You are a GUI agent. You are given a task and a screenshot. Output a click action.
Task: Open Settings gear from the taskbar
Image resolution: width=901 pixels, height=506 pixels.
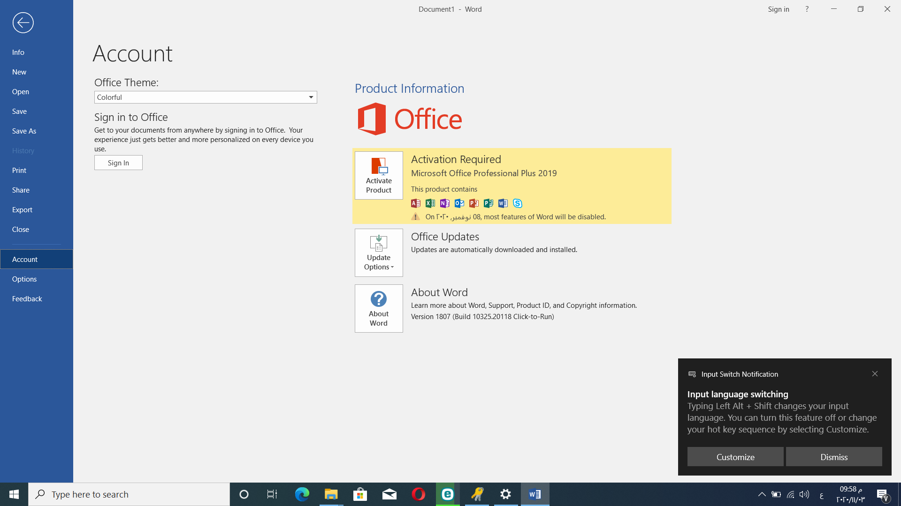pyautogui.click(x=506, y=494)
